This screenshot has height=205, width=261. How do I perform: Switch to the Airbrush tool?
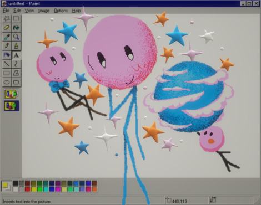[7, 55]
